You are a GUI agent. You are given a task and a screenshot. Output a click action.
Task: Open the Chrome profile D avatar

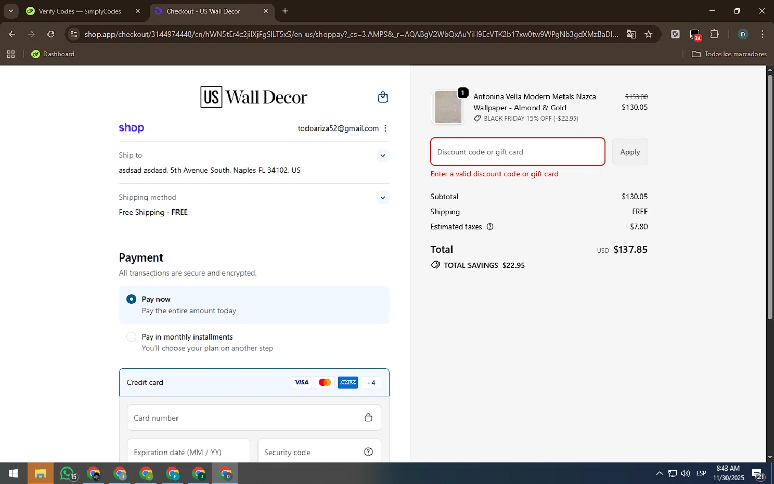coord(743,34)
